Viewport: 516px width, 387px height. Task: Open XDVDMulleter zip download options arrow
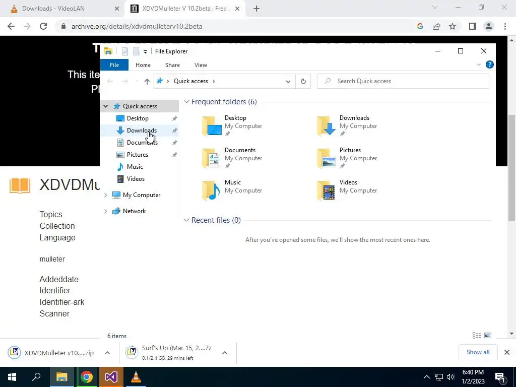pos(107,353)
